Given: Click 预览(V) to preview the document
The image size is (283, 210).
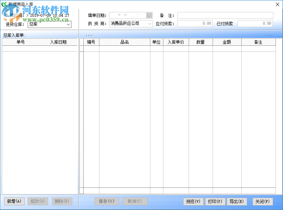Looking at the screenshot, I should point(193,201).
